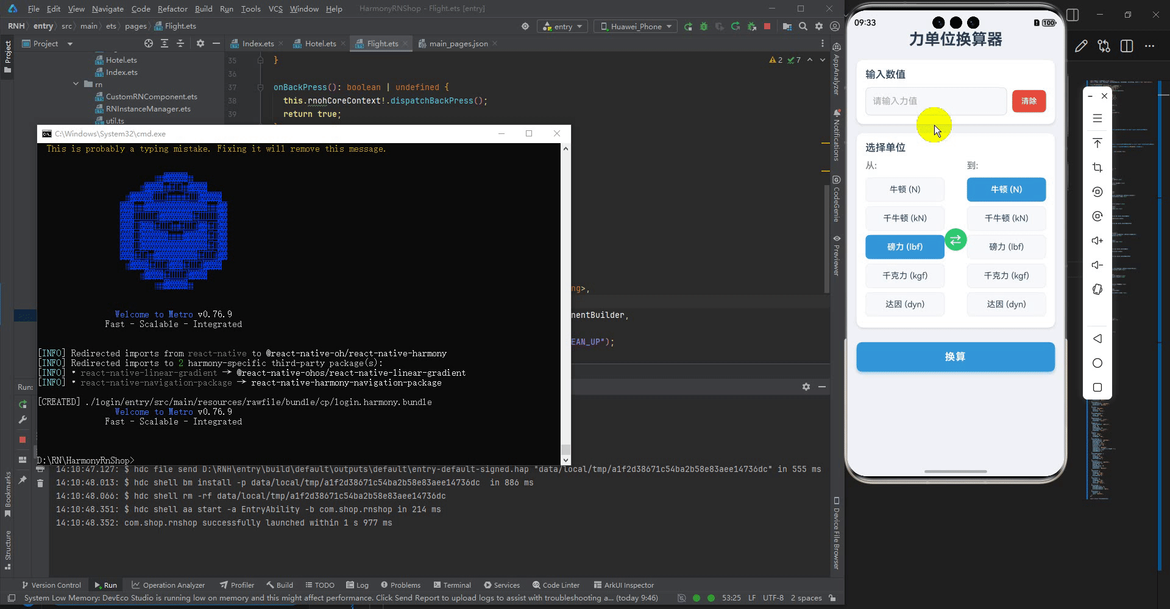Click cmd window scroll down arrow

pyautogui.click(x=565, y=460)
